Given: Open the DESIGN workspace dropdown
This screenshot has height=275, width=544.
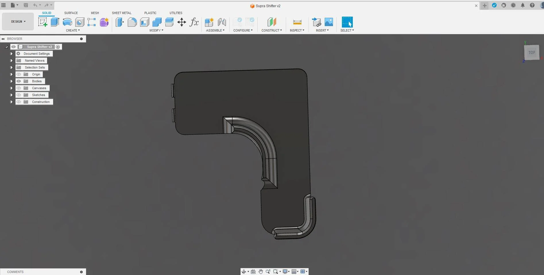Looking at the screenshot, I should coord(18,22).
